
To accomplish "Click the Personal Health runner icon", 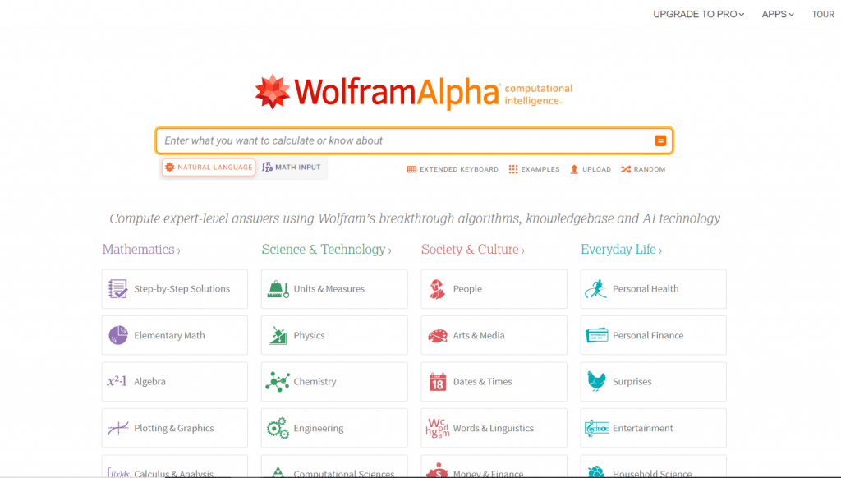I will (596, 289).
